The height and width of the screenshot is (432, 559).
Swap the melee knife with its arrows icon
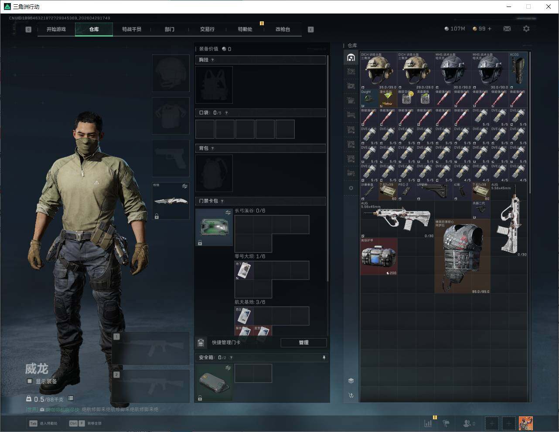184,186
